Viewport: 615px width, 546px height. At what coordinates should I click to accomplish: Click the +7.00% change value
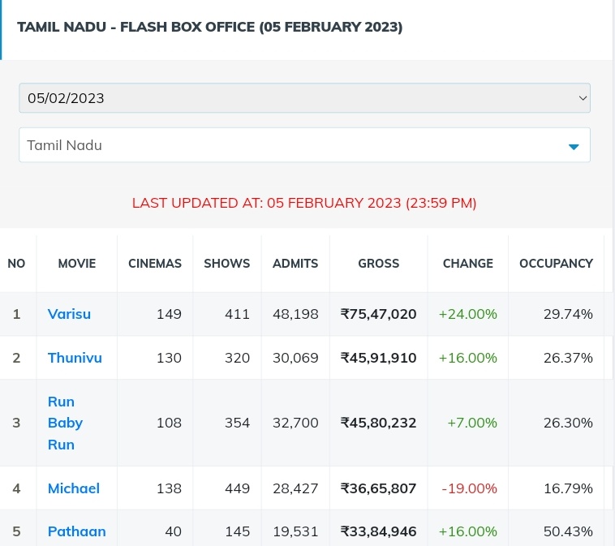pos(472,423)
